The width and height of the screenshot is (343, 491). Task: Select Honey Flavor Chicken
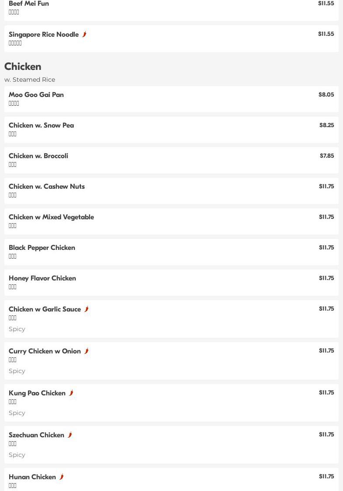click(x=42, y=278)
